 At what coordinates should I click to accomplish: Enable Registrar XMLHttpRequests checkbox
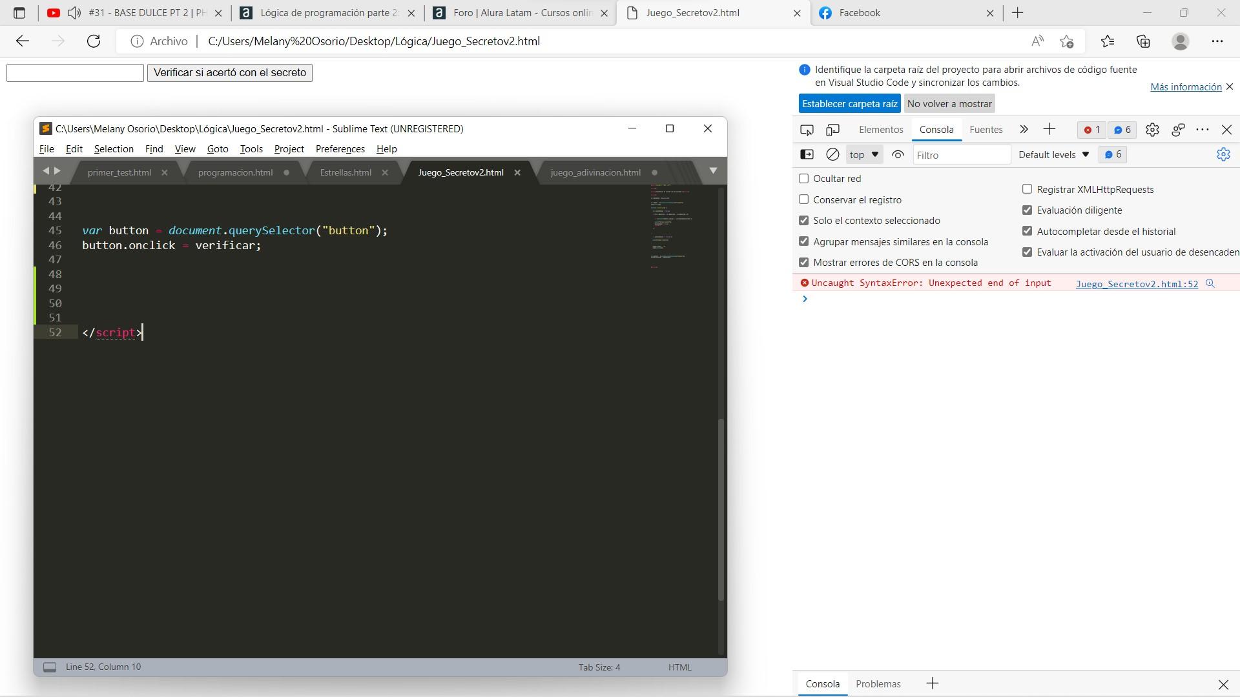pos(1028,190)
